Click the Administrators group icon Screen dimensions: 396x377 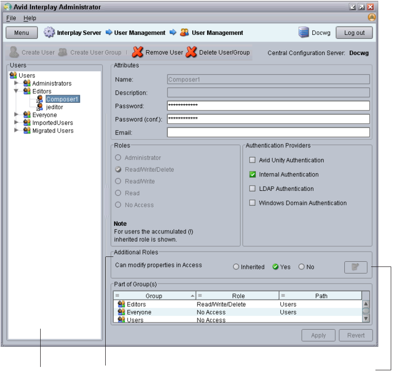coord(27,83)
